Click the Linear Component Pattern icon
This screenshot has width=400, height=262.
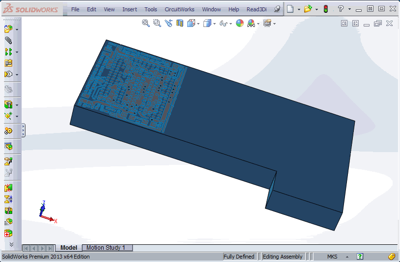pyautogui.click(x=8, y=52)
